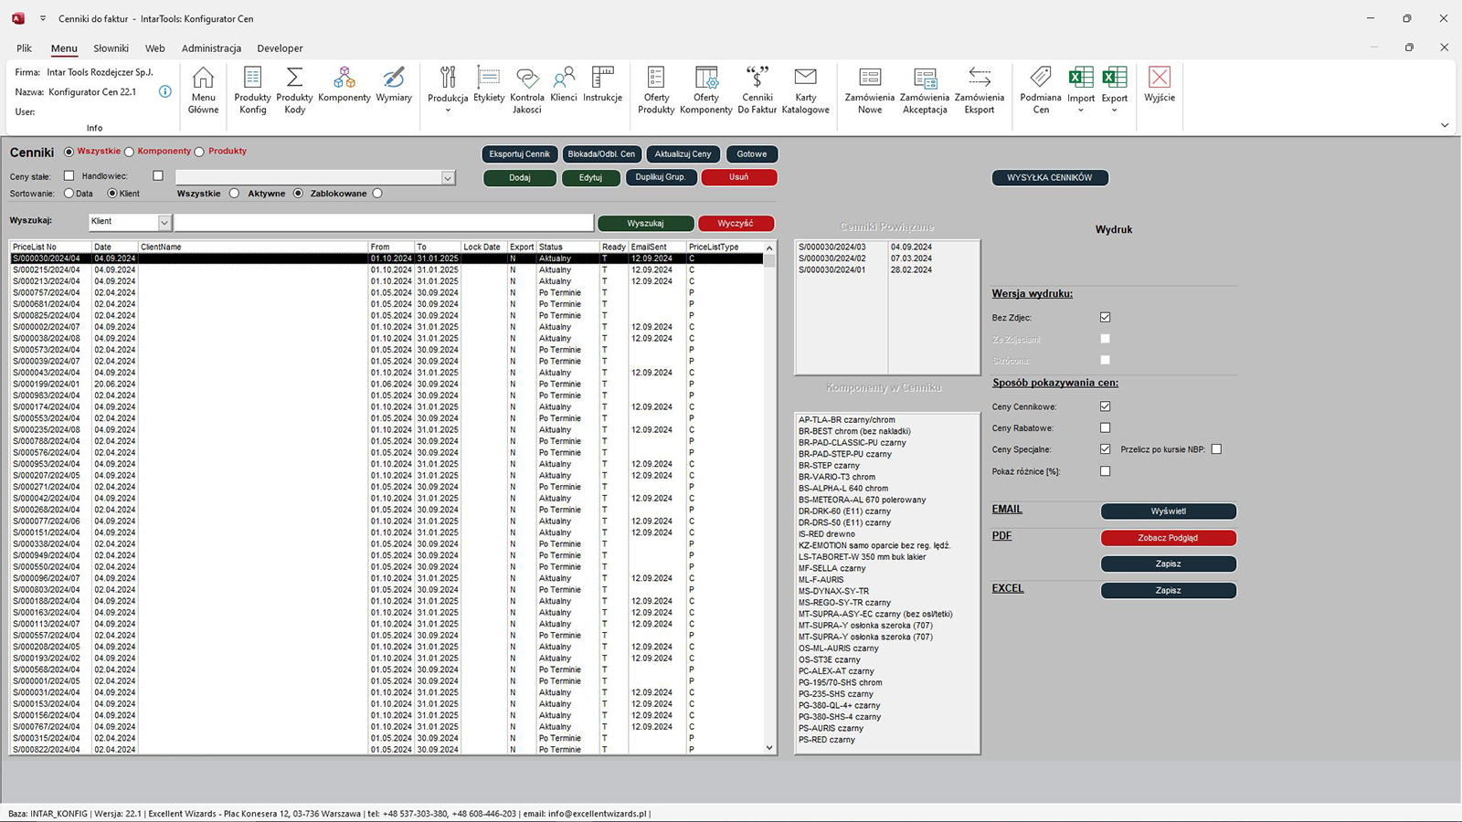
Task: Switch to Developer ribbon tab
Action: point(280,48)
